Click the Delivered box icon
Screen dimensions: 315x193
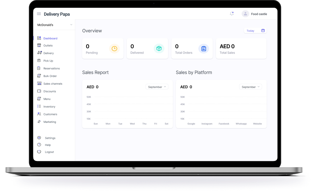pos(159,49)
